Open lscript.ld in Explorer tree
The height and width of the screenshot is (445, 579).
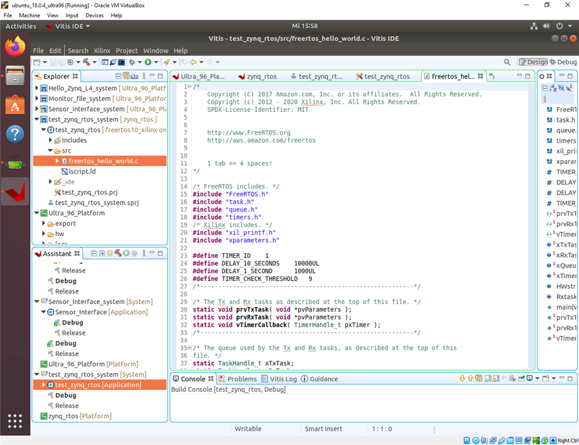point(82,171)
